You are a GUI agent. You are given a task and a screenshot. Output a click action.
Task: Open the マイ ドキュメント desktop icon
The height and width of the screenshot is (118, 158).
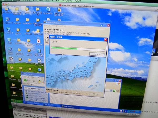point(7,9)
